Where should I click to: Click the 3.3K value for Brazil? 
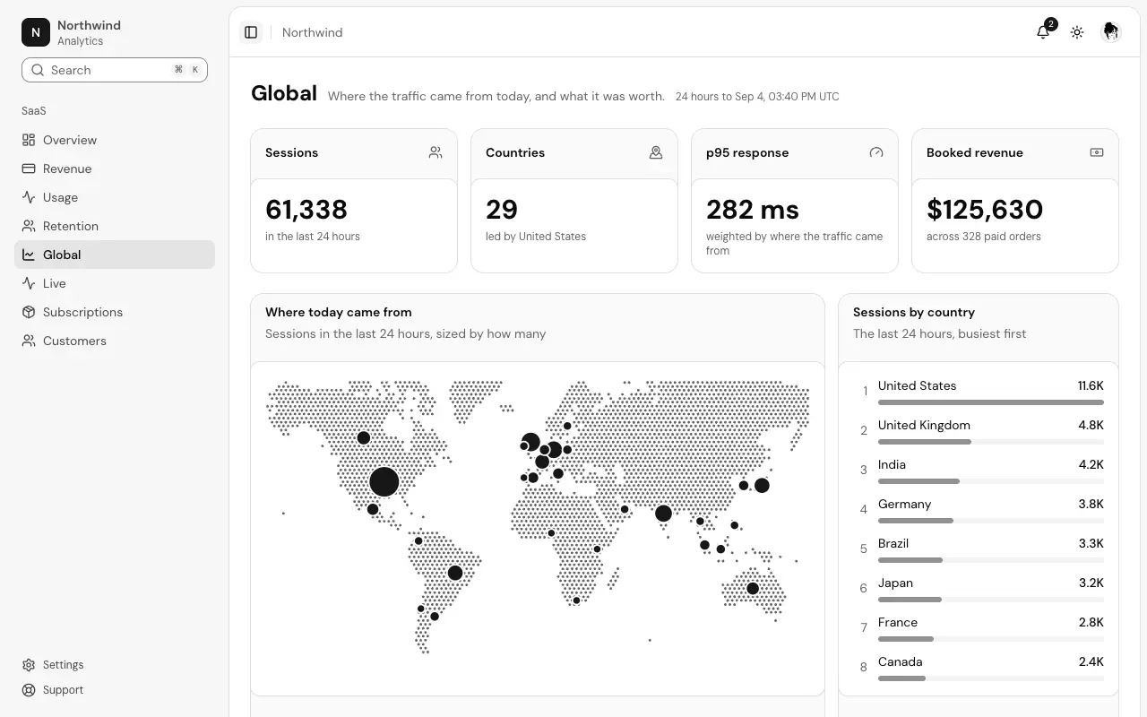[1091, 543]
